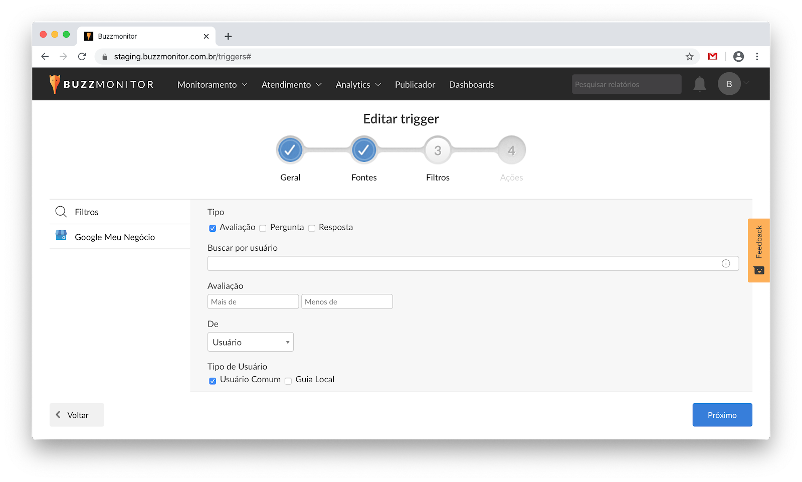Reload the page in the browser
This screenshot has height=482, width=802.
click(82, 57)
